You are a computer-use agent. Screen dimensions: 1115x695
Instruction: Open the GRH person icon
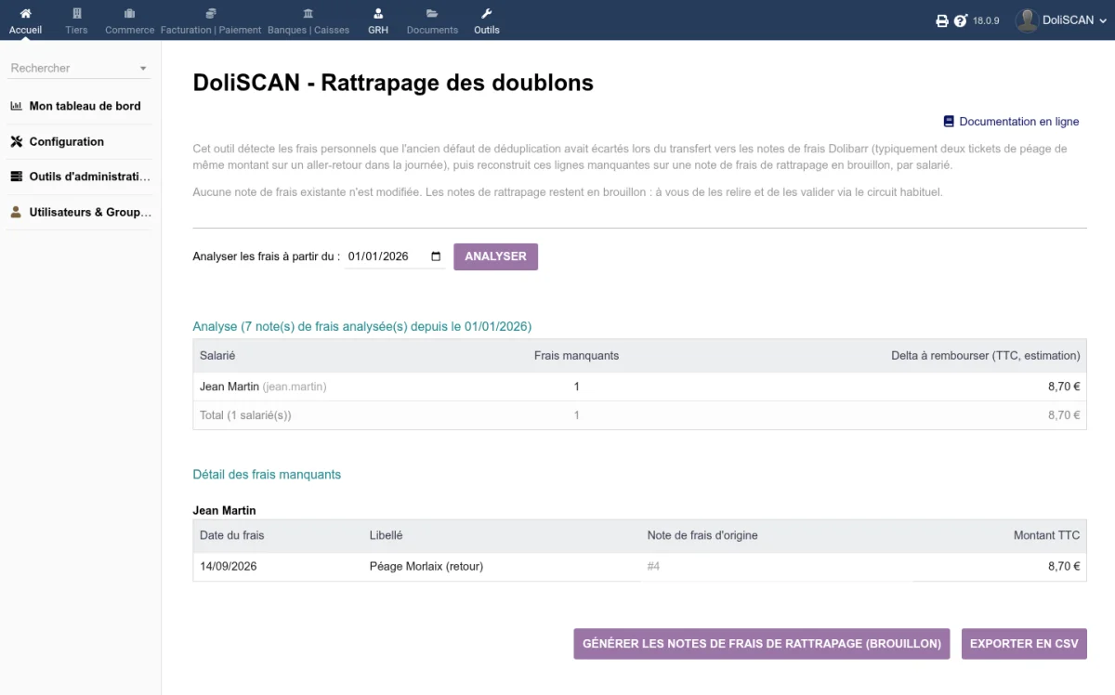[x=378, y=14]
